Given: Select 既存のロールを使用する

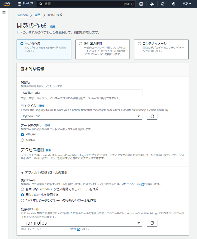Looking at the screenshot, I should (x=22, y=195).
